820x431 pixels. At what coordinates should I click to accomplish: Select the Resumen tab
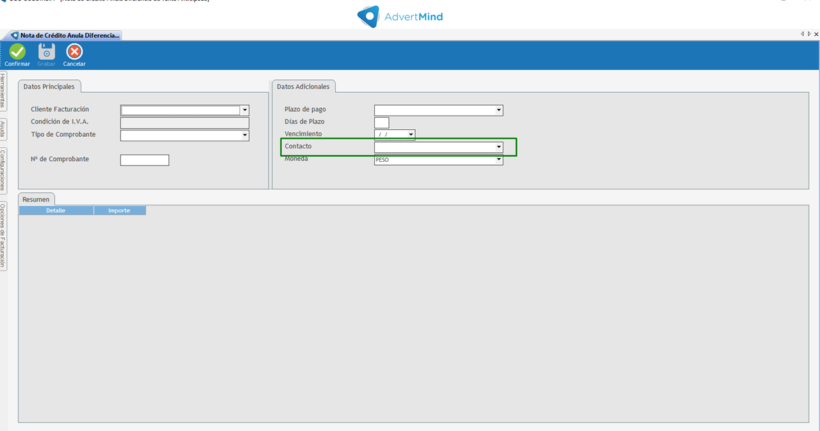point(36,200)
